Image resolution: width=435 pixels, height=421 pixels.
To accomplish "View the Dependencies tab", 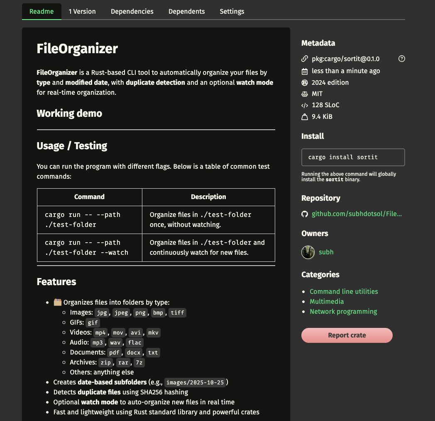I will [x=132, y=12].
